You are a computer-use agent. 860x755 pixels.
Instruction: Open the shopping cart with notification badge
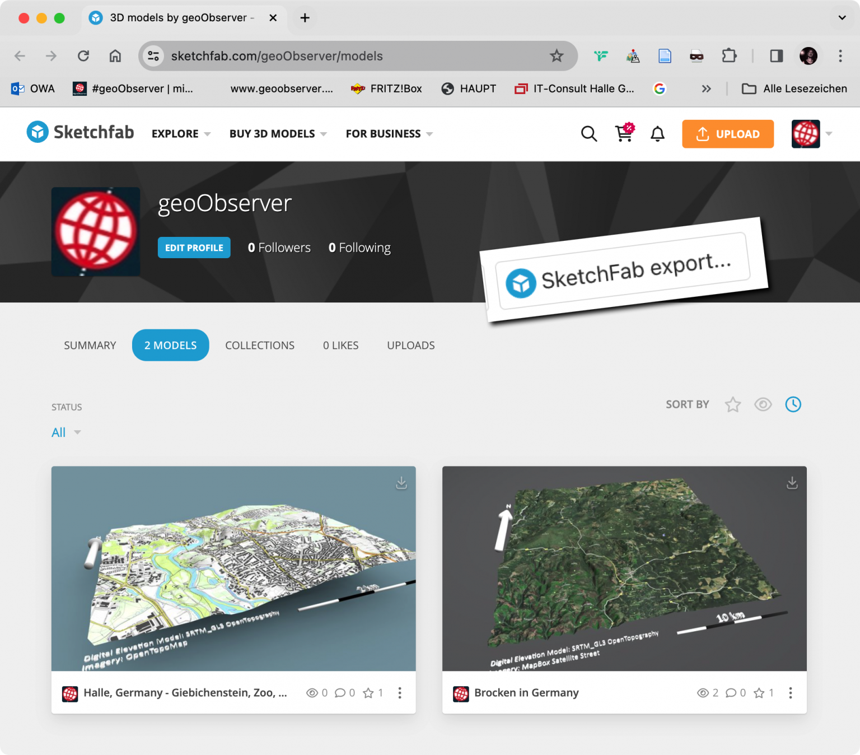[x=623, y=134]
